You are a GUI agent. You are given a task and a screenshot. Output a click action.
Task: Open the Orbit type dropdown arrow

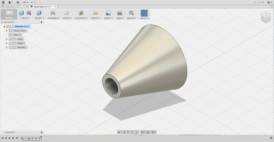121,132
